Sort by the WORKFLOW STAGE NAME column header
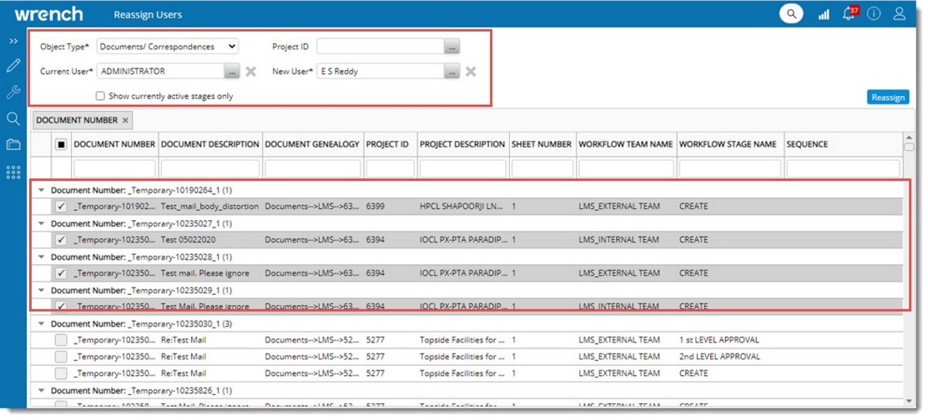The height and width of the screenshot is (420, 928). (728, 144)
